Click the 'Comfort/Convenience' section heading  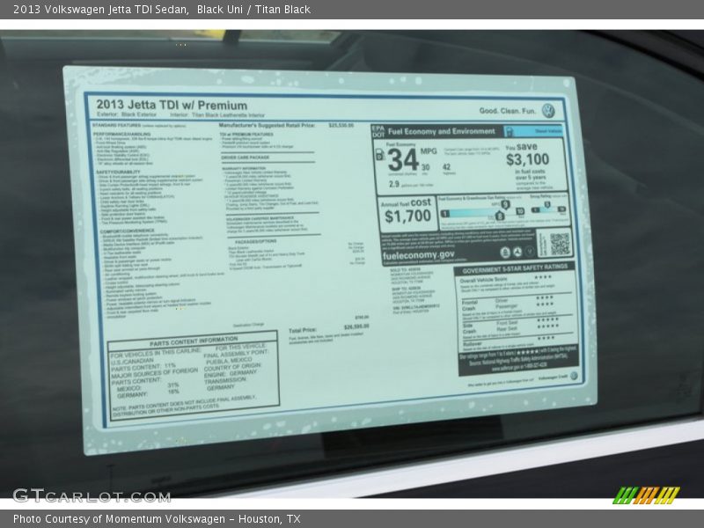(x=127, y=231)
